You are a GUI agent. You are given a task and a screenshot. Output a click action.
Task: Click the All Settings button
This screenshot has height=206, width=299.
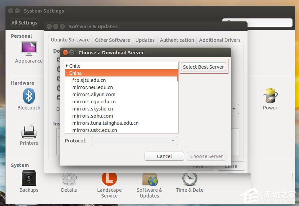[x=24, y=22]
